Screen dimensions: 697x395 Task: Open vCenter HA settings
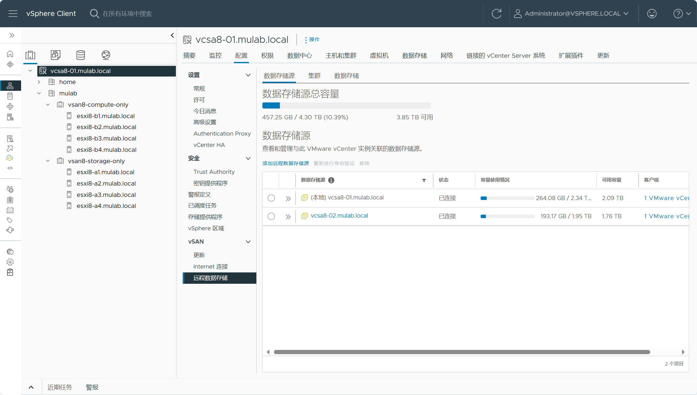[x=209, y=145]
